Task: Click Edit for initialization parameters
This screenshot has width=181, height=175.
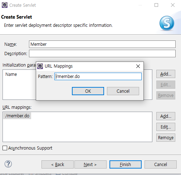Action: tap(166, 85)
